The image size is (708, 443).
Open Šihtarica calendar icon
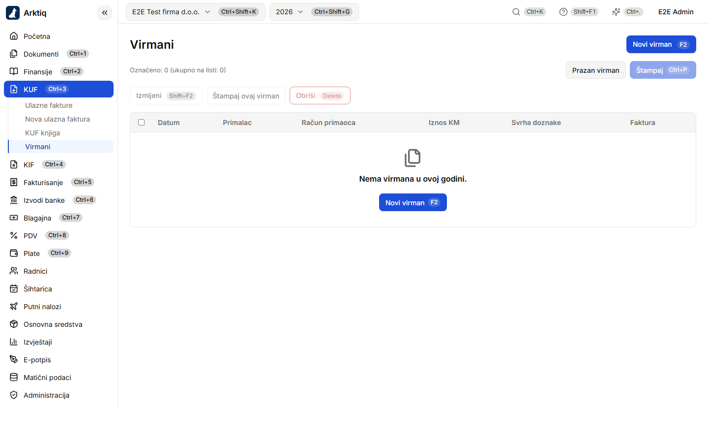click(x=14, y=288)
